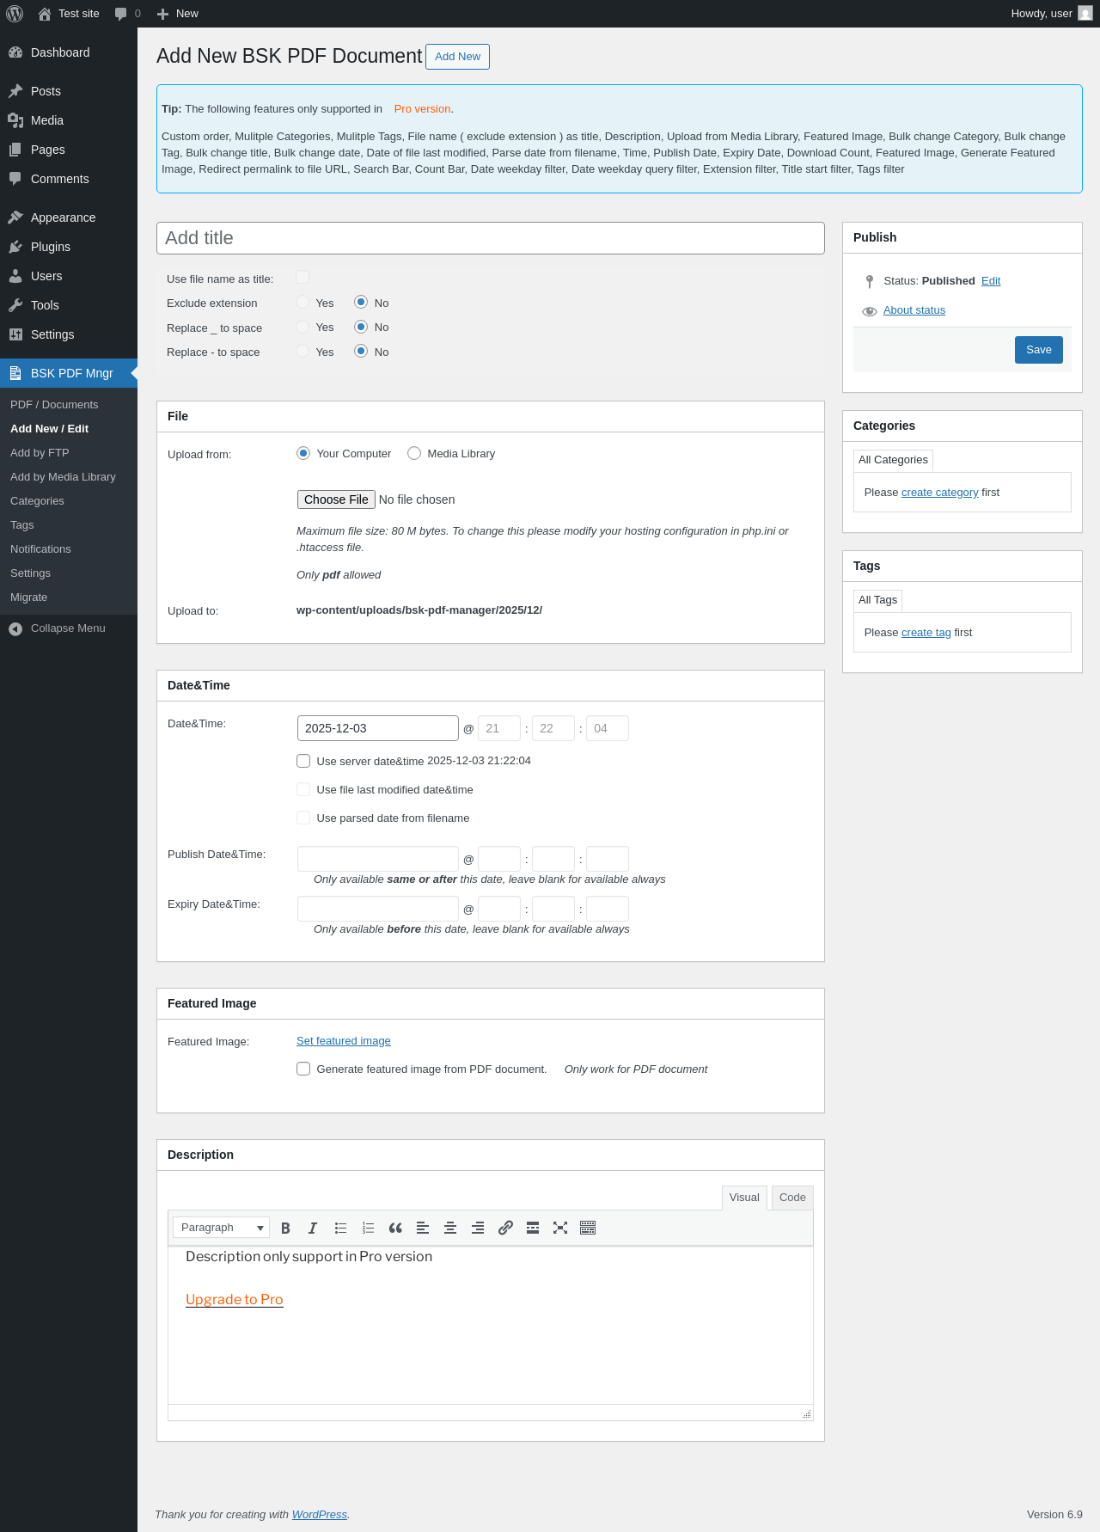Viewport: 1100px width, 1532px height.
Task: Open the Paragraph format dropdown
Action: pos(221,1228)
